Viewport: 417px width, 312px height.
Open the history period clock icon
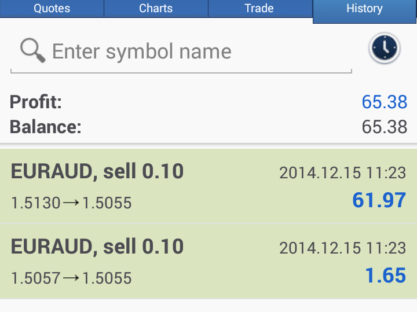coord(385,48)
